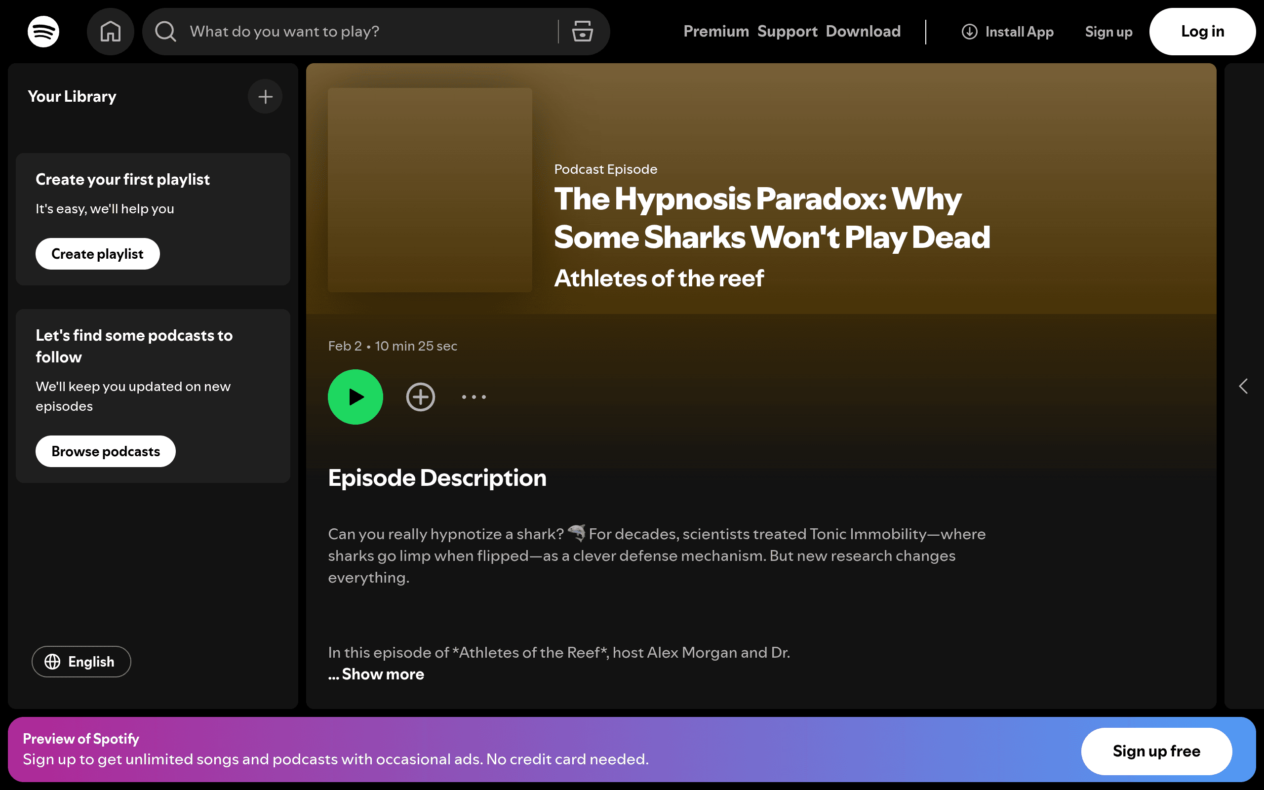This screenshot has height=790, width=1264.
Task: Open the Browse icon in search bar
Action: [582, 31]
